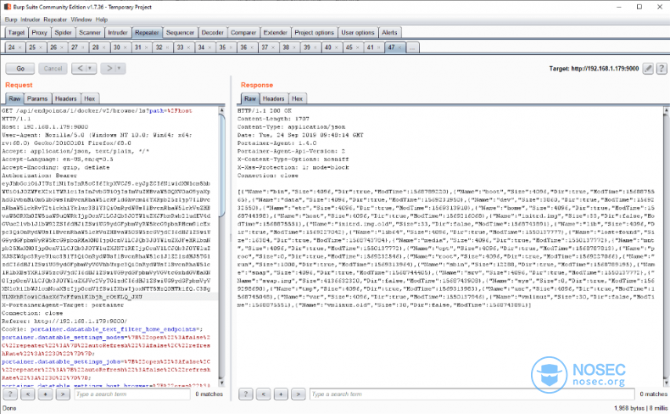The width and height of the screenshot is (670, 414).
Task: Open the Burp menu
Action: tap(11, 20)
